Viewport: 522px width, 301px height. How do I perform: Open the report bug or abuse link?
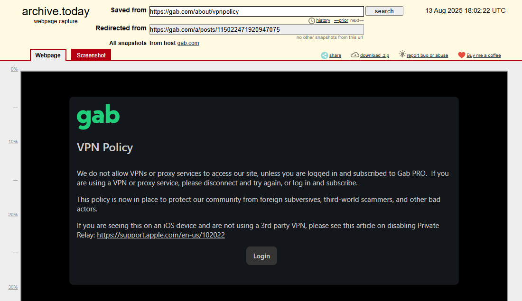point(427,55)
